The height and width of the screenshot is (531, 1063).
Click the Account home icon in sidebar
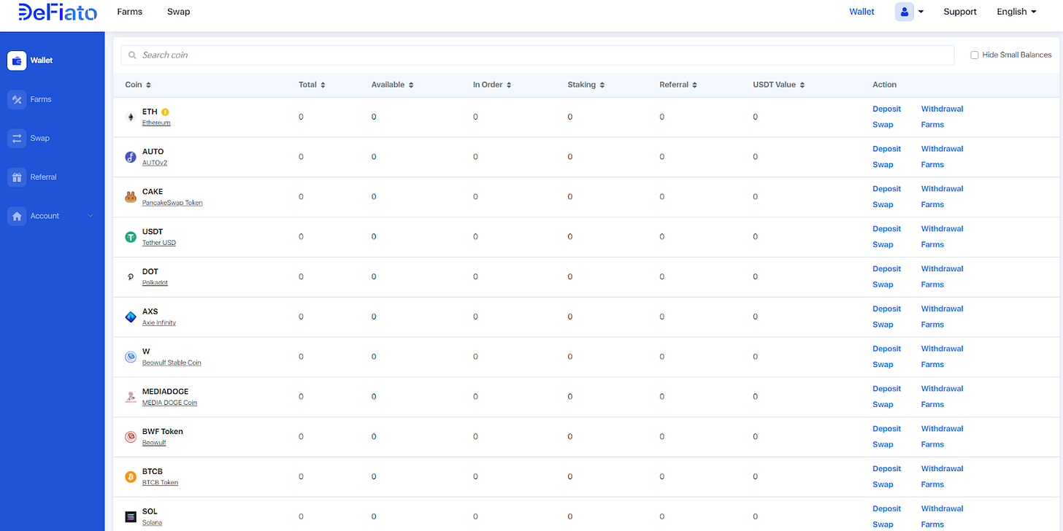pos(17,216)
